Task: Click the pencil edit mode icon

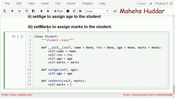Action: pos(151,4)
